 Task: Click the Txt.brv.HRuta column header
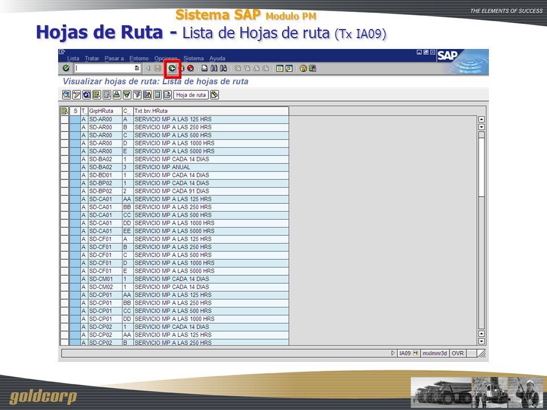tap(211, 111)
